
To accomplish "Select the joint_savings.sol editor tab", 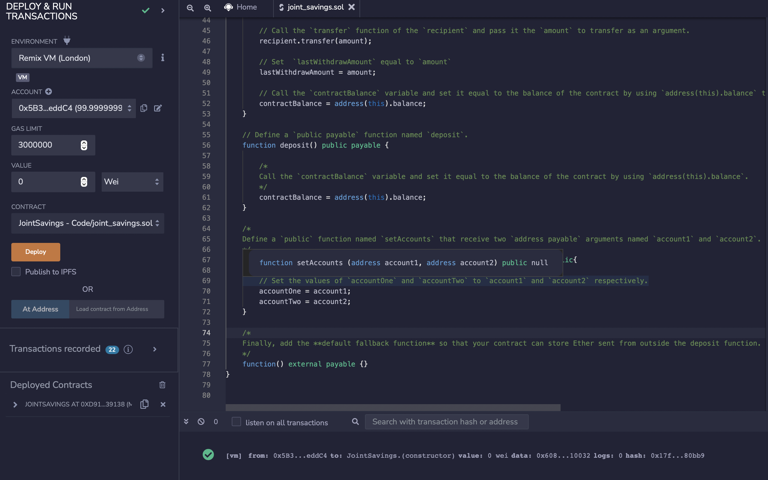I will 315,7.
